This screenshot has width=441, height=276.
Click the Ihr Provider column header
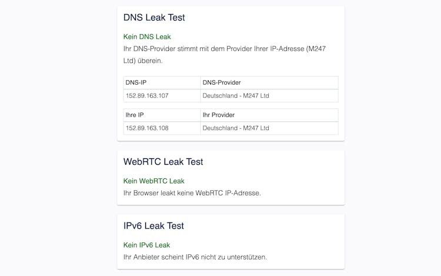219,115
